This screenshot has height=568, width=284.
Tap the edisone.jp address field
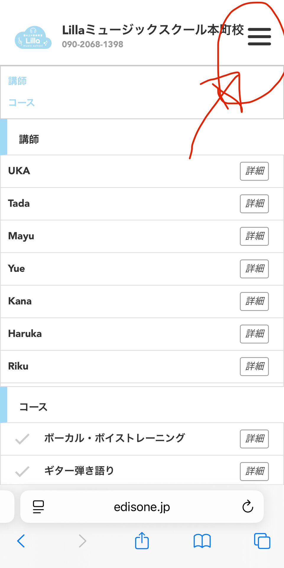[x=142, y=507]
